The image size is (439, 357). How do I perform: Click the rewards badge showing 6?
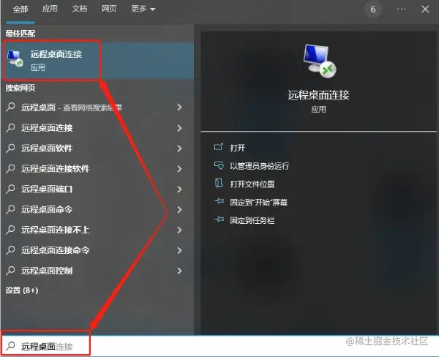(373, 10)
